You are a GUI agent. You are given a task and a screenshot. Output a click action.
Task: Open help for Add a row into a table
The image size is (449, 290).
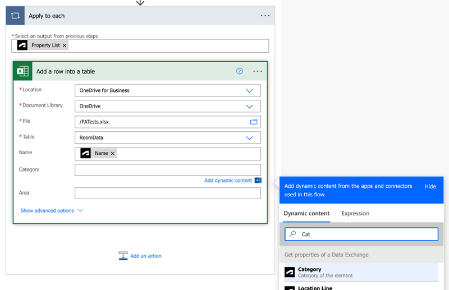pyautogui.click(x=240, y=71)
